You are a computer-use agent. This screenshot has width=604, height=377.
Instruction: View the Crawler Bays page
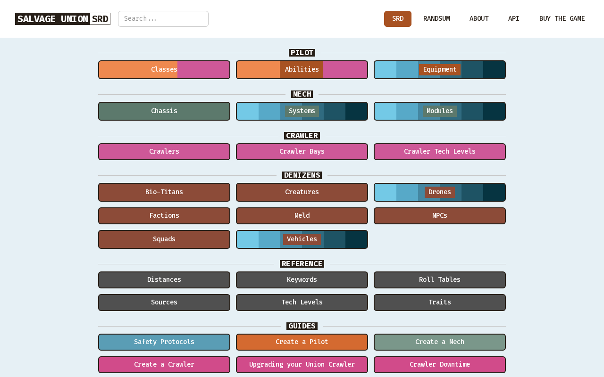pos(302,152)
